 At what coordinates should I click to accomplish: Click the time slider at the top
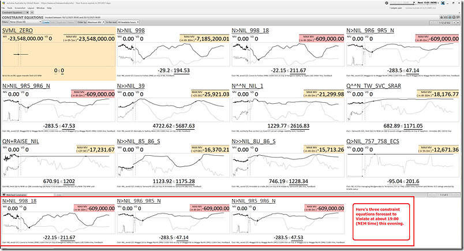pos(402,5)
